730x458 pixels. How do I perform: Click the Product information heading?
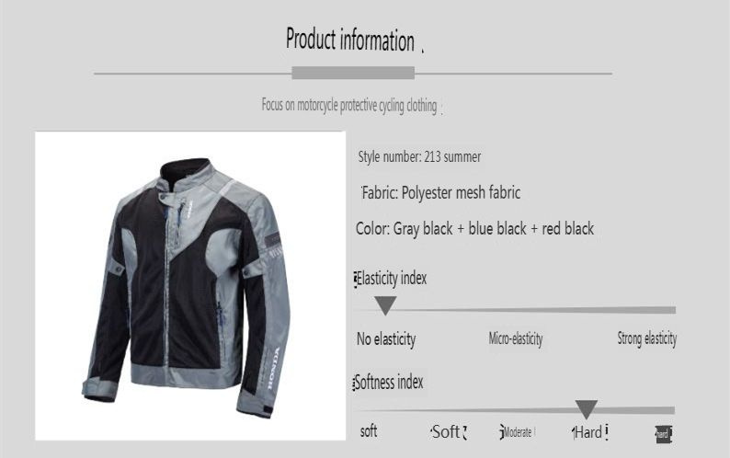click(x=350, y=40)
